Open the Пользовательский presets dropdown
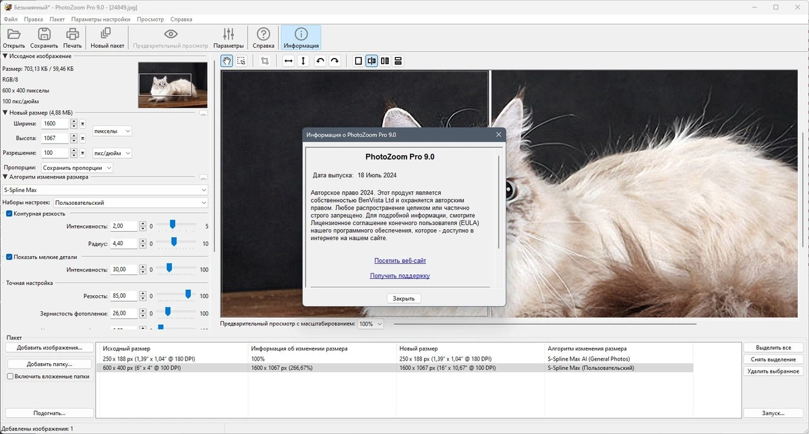Screen dimensions: 809x434 pos(130,202)
